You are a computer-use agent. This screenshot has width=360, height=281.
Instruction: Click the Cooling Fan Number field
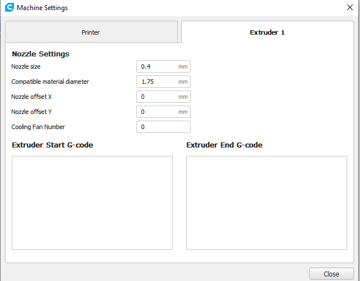tap(163, 127)
